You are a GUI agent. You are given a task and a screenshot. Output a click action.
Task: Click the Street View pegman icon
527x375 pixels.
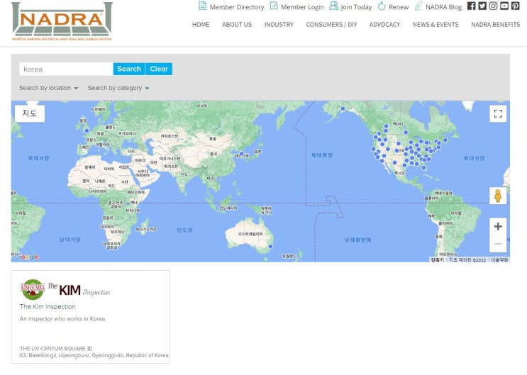point(498,196)
